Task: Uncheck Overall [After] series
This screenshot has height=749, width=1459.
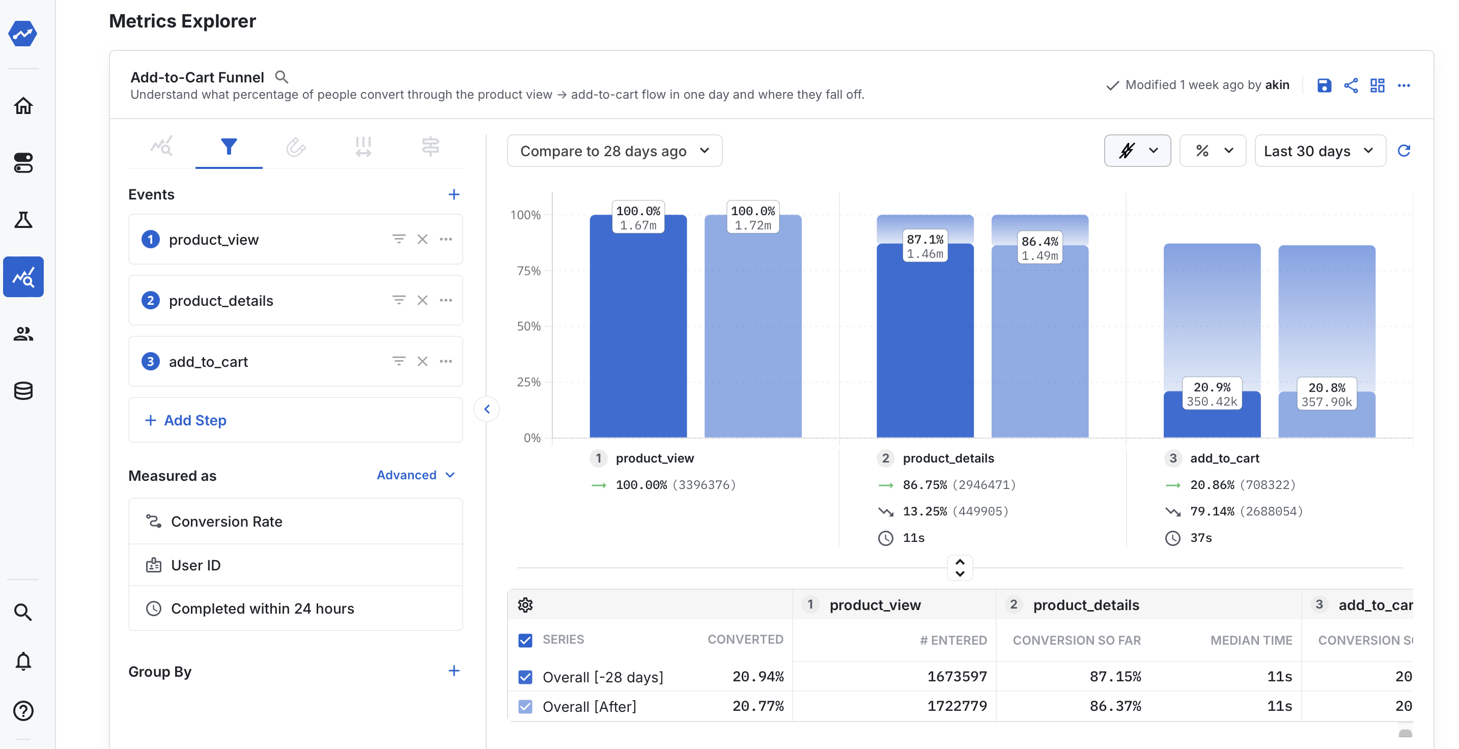Action: 525,707
